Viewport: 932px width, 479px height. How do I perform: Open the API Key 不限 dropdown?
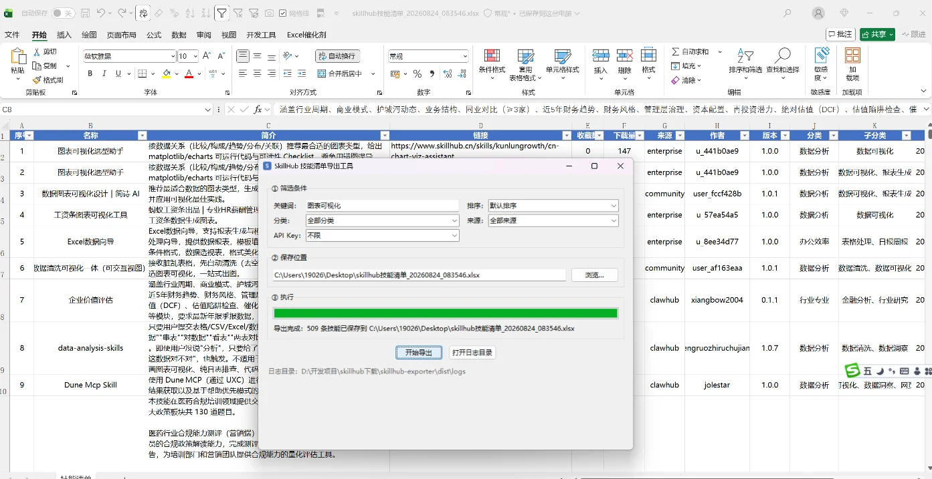click(x=382, y=235)
